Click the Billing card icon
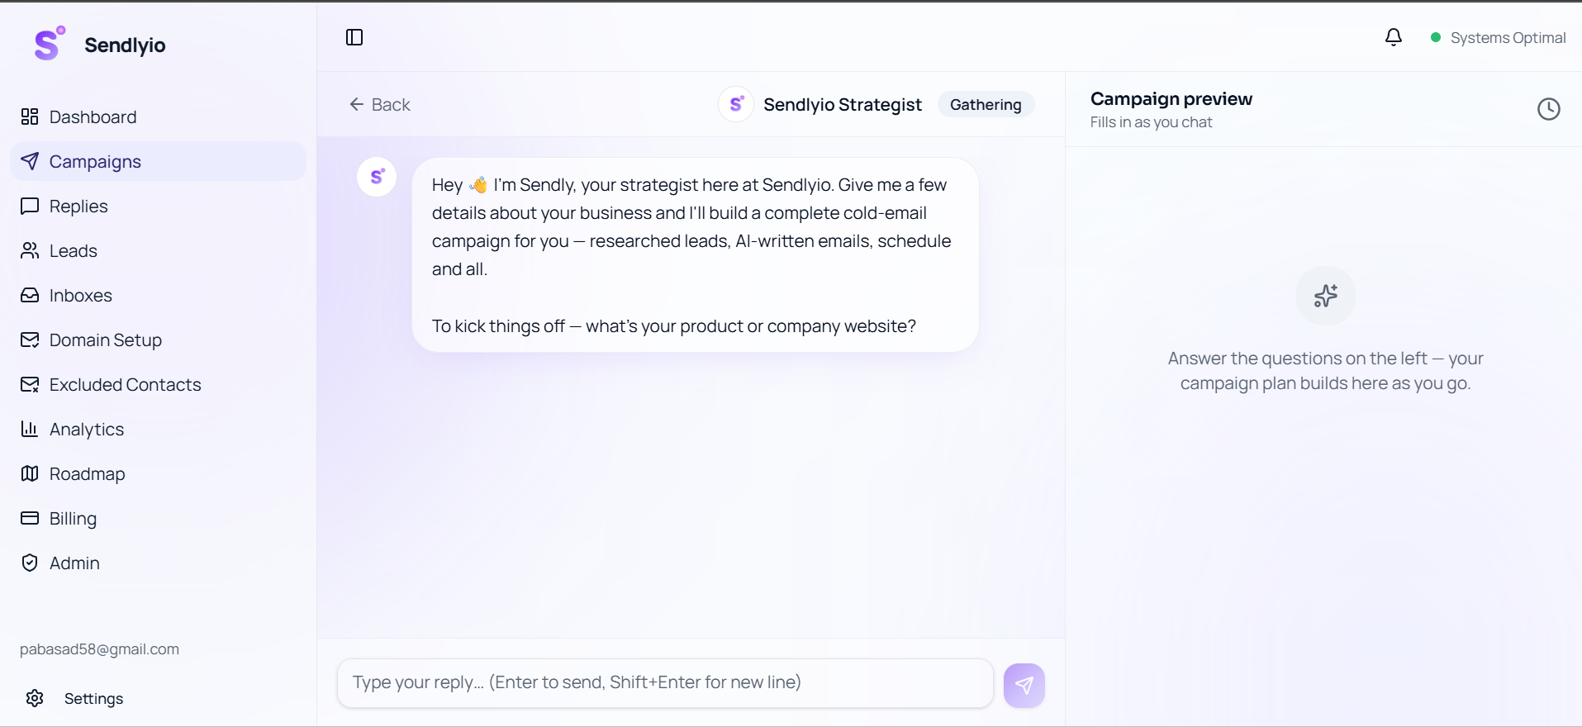 pos(30,518)
